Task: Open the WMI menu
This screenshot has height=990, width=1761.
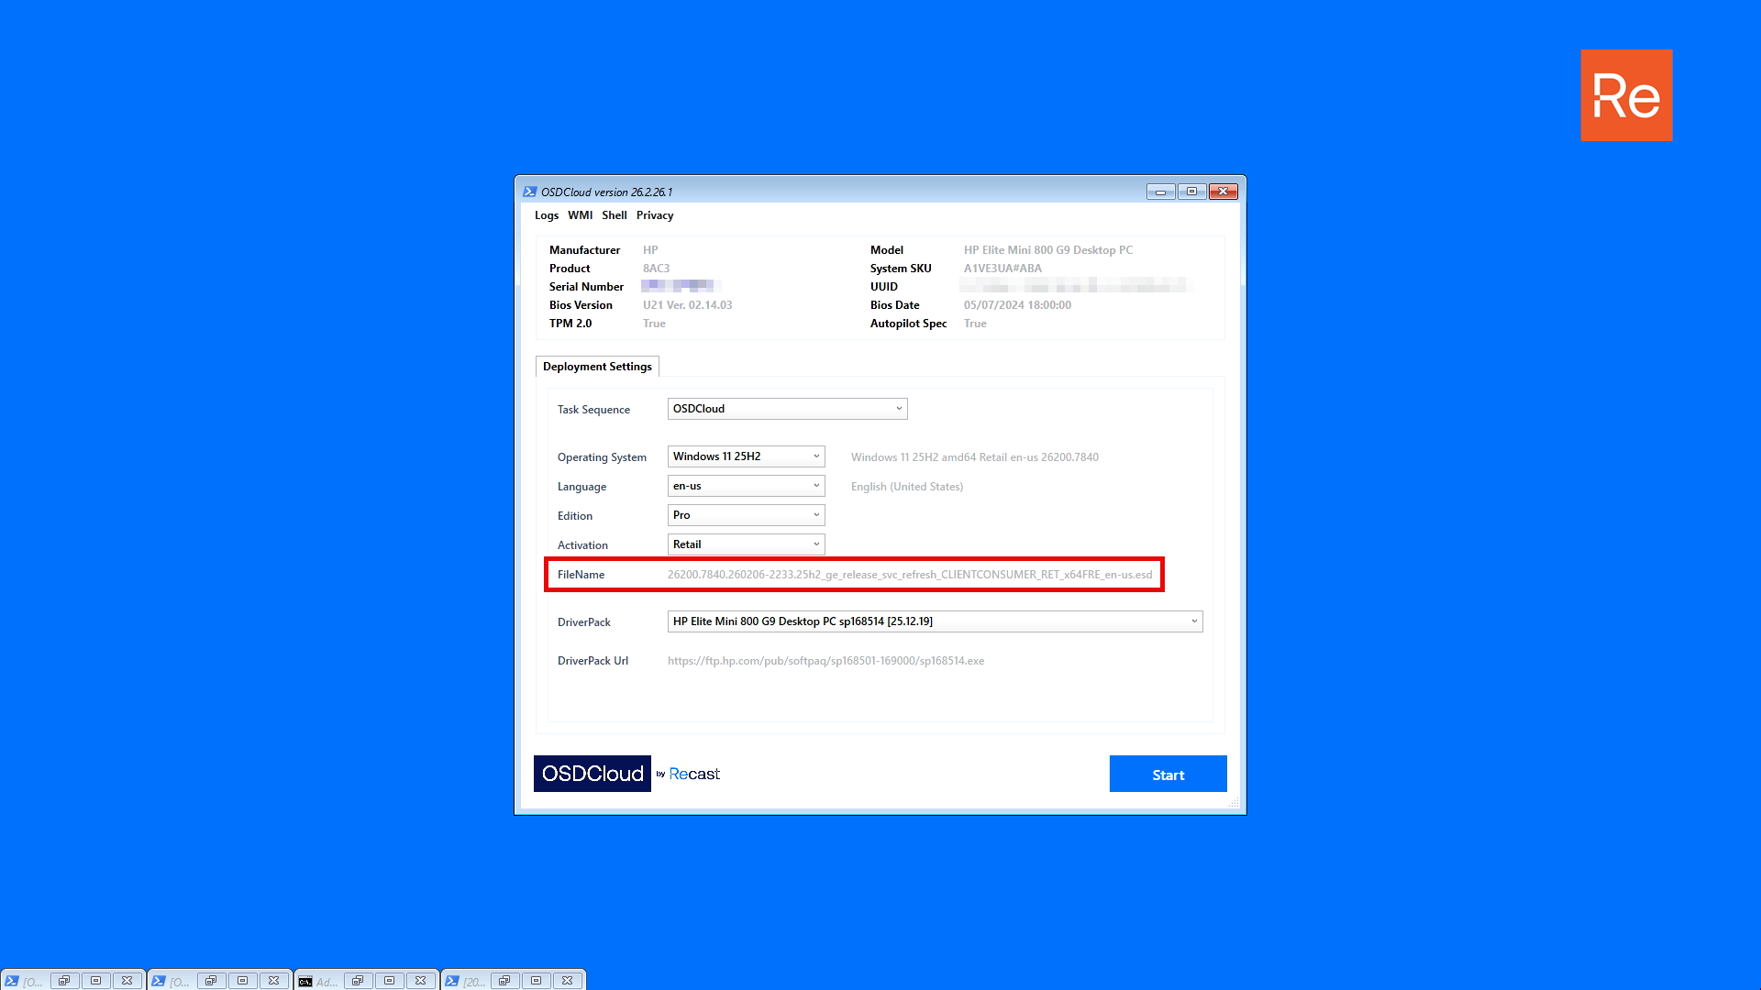Action: 580,215
